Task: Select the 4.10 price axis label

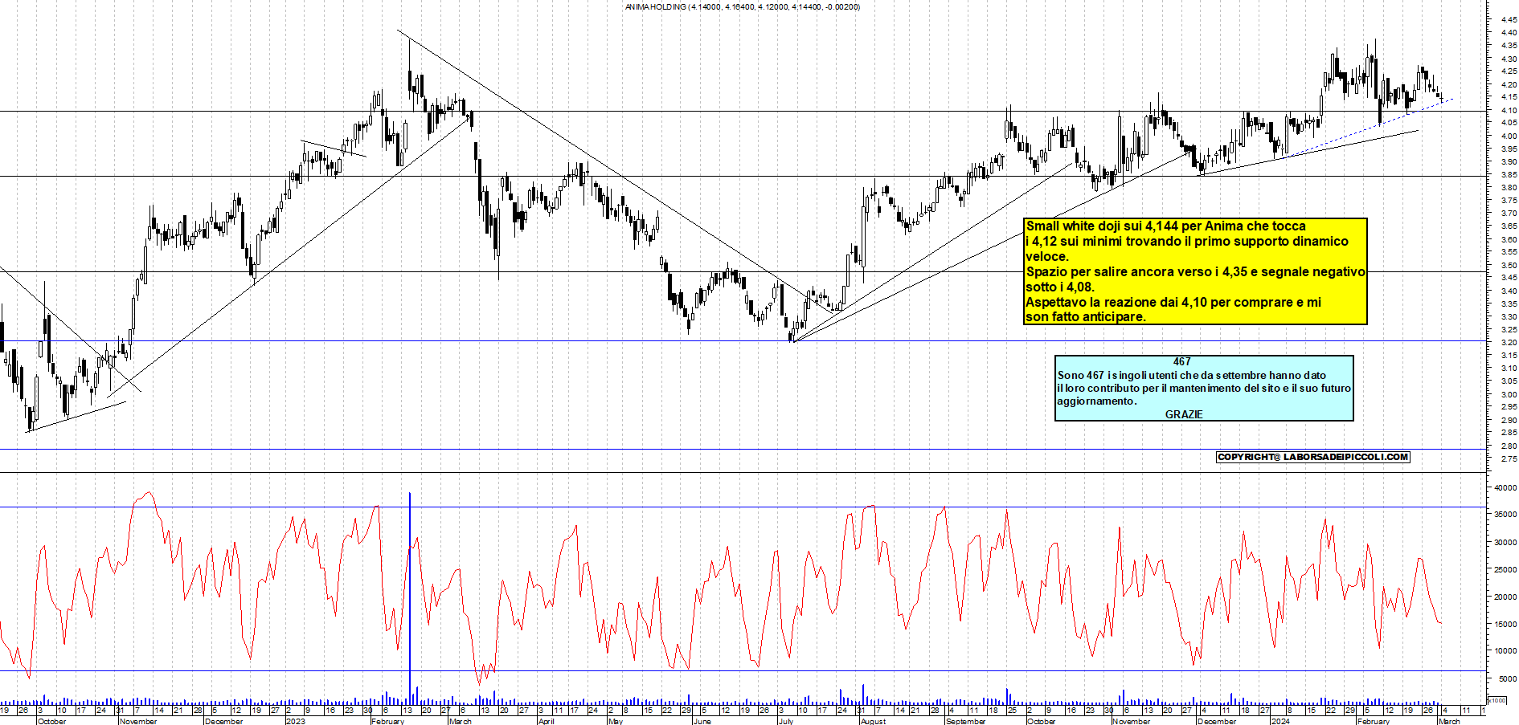Action: 1508,110
